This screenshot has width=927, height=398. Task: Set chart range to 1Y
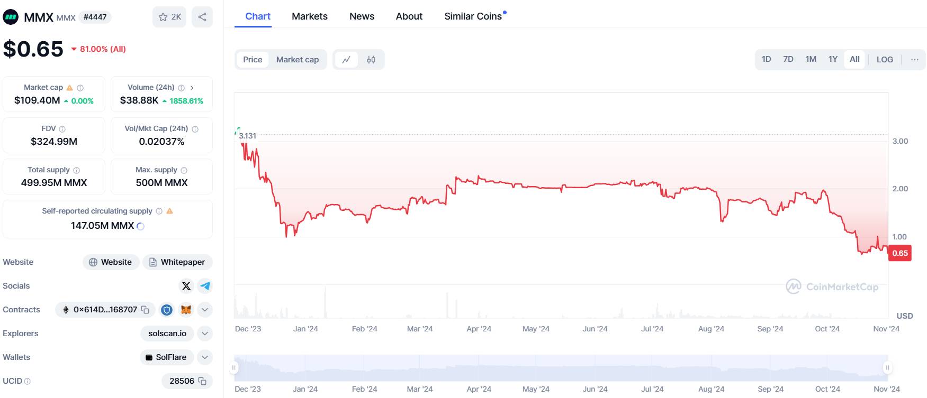pos(833,59)
